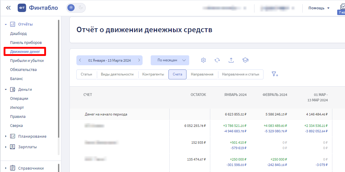Switch to the Направления tab
The height and width of the screenshot is (172, 345).
202,74
